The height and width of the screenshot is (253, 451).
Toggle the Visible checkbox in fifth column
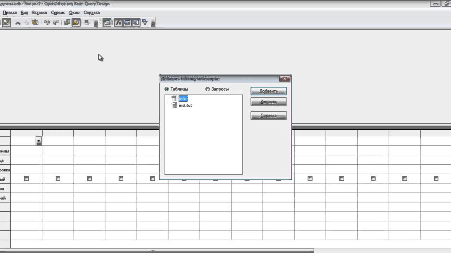point(153,179)
